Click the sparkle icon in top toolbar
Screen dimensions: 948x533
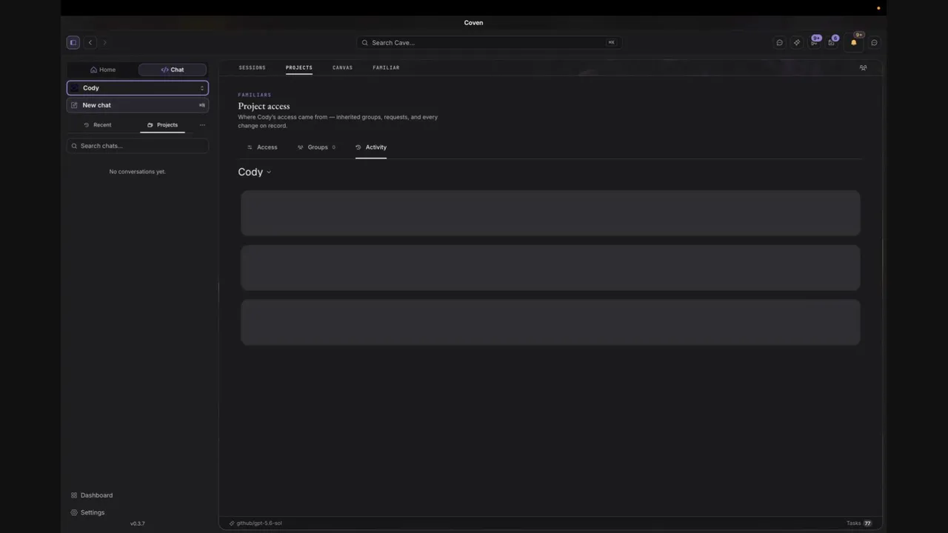point(797,43)
